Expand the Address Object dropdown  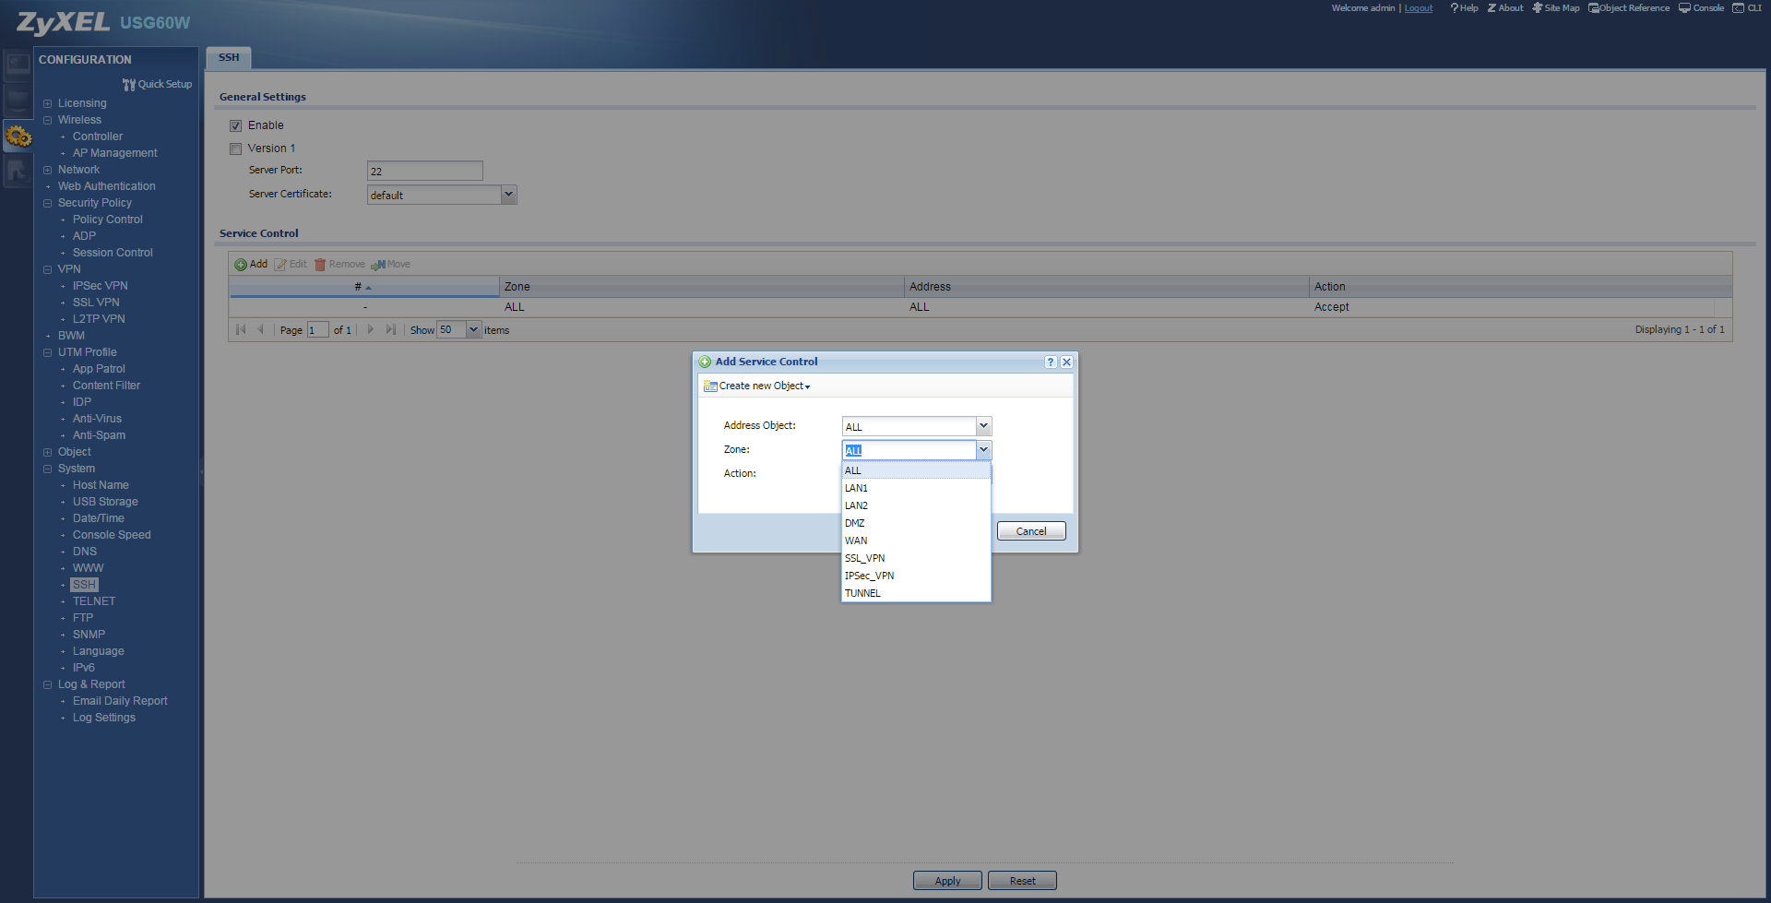983,426
